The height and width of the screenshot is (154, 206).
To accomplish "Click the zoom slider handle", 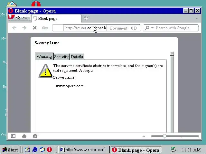I will tap(164, 136).
